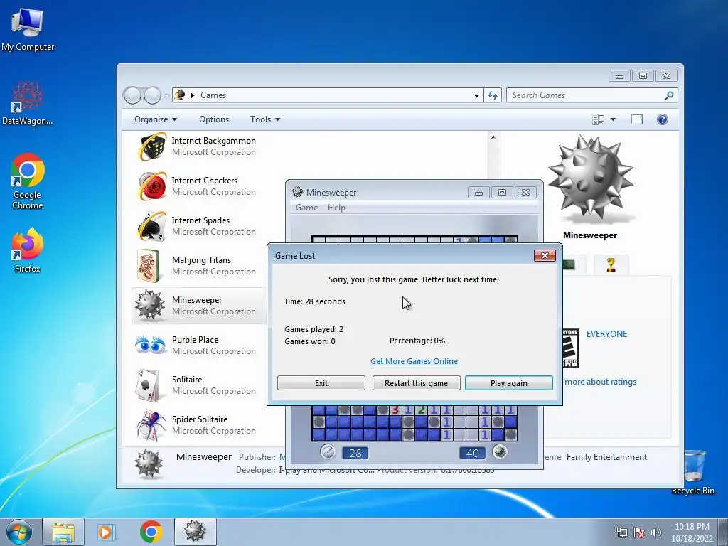The width and height of the screenshot is (728, 546).
Task: Open the view options dropdown arrow
Action: (613, 119)
